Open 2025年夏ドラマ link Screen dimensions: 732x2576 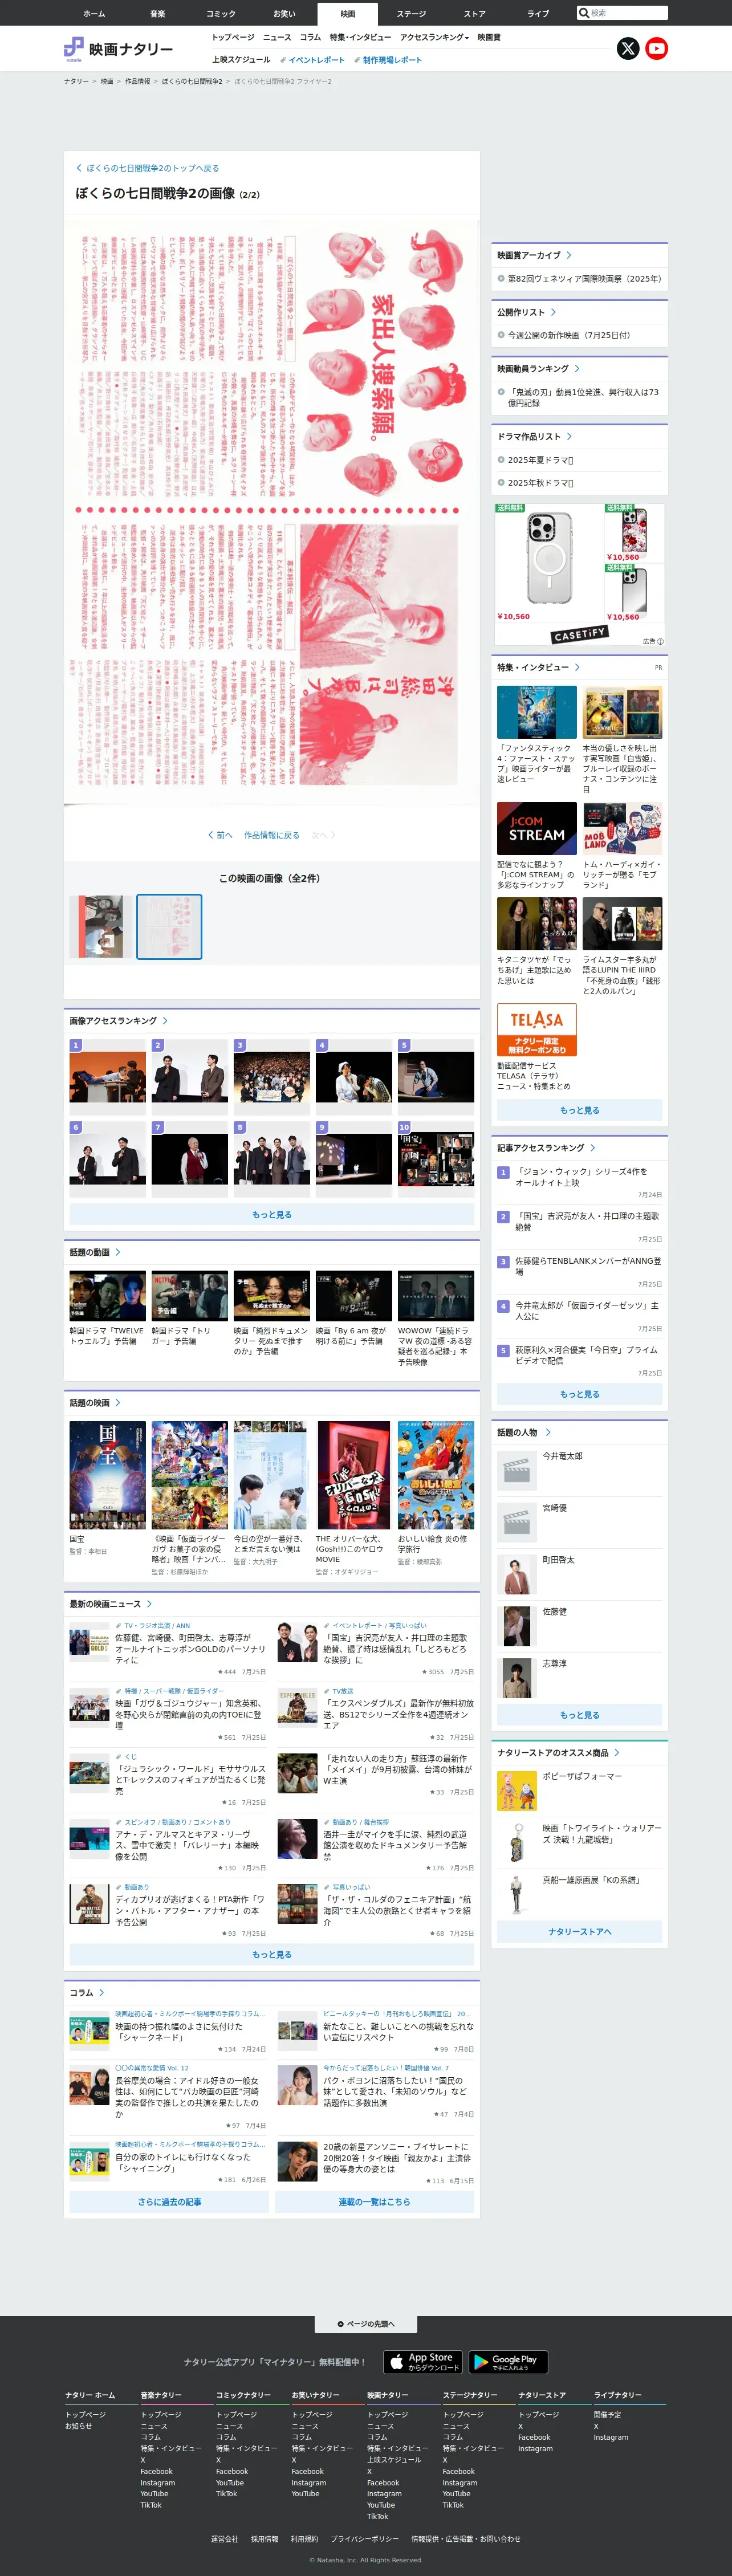[x=540, y=460]
